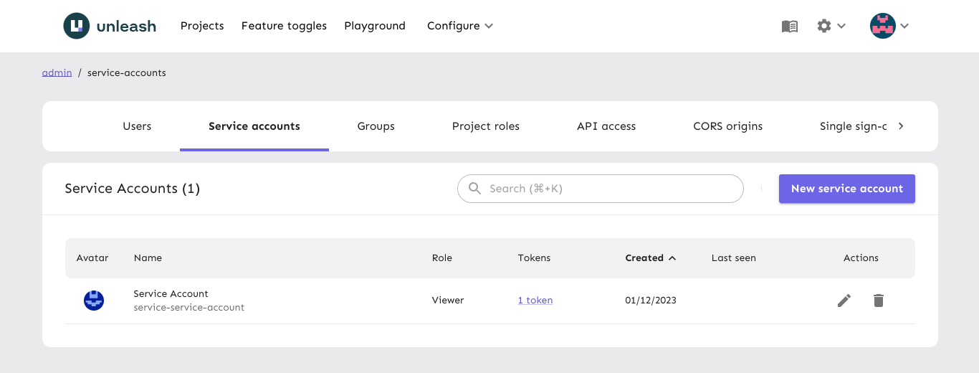This screenshot has height=373, width=979.
Task: Open the documentation book icon
Action: (789, 26)
